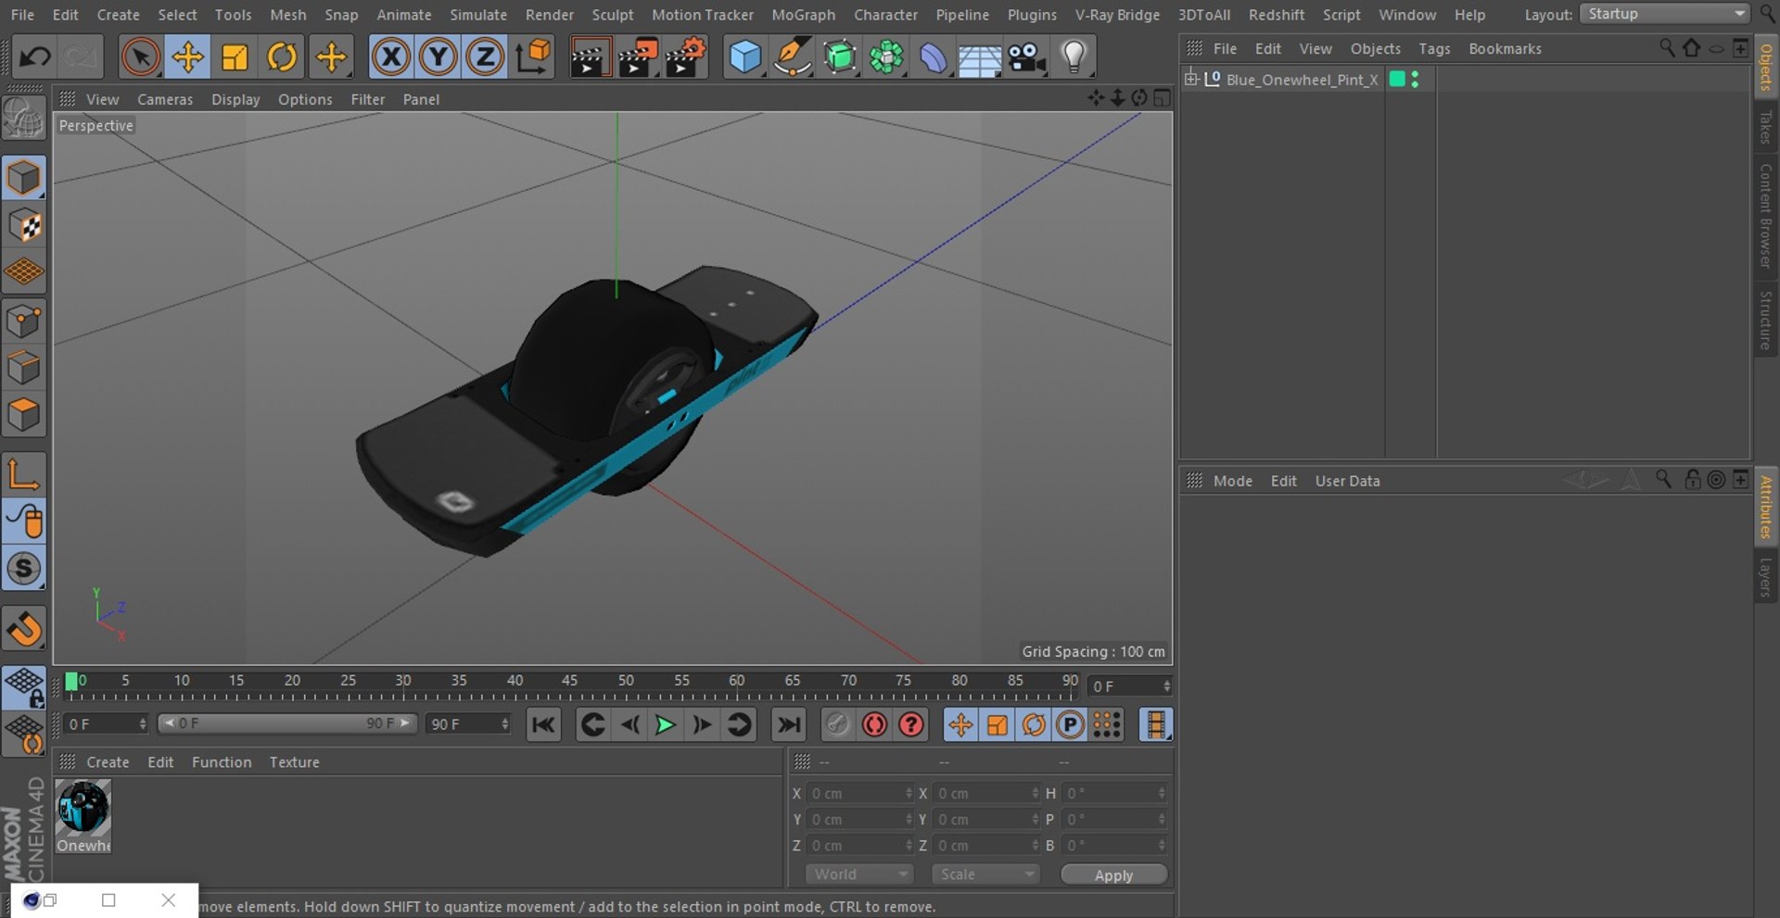
Task: Toggle Z axis lock
Action: (x=485, y=57)
